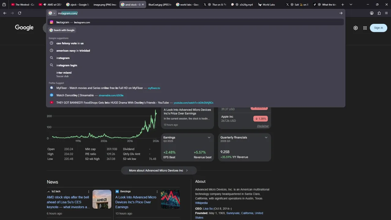
Task: Click the Mkt cap value 359.93B
Action: tap(112, 149)
